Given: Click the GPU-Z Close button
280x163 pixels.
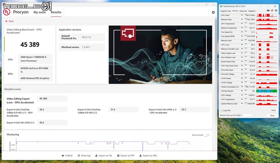Looking at the screenshot, I should tap(272, 116).
